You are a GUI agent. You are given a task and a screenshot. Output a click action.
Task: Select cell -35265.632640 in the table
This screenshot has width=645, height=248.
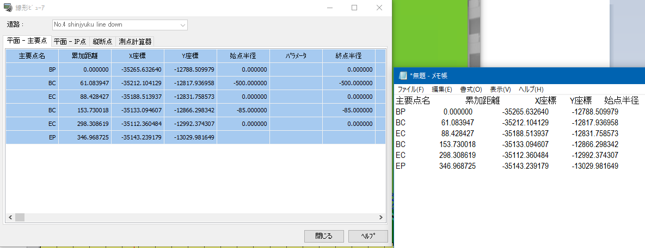tap(138, 69)
